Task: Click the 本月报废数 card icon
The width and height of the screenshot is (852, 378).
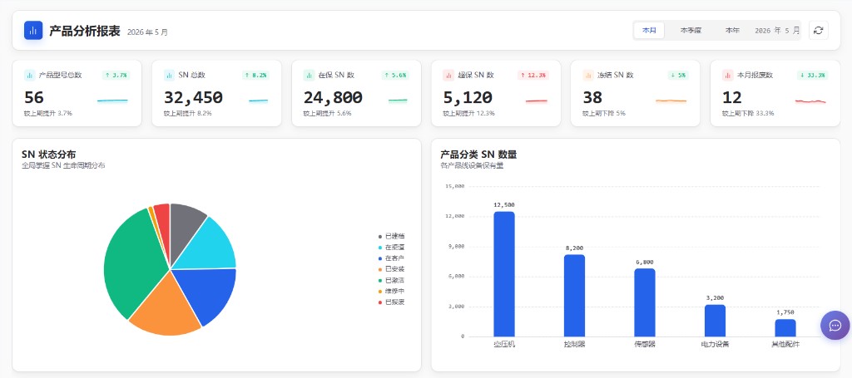Action: pos(727,75)
